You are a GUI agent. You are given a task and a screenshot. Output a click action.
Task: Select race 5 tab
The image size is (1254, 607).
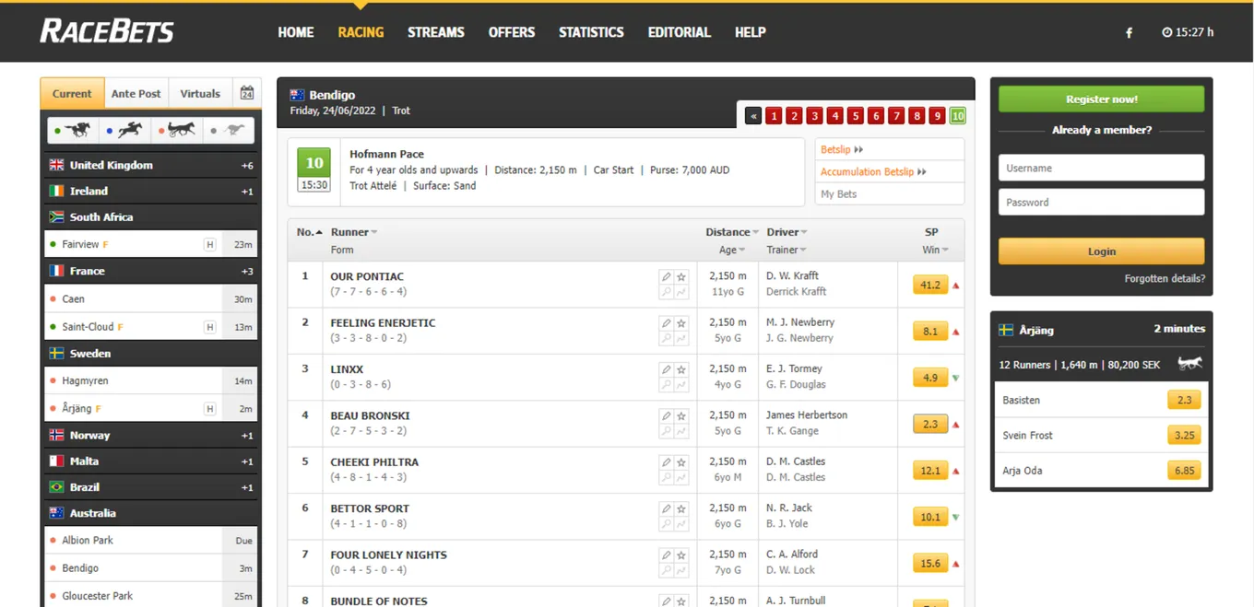(856, 116)
